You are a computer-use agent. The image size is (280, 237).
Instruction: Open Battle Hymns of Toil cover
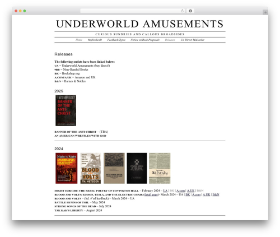click(114, 168)
